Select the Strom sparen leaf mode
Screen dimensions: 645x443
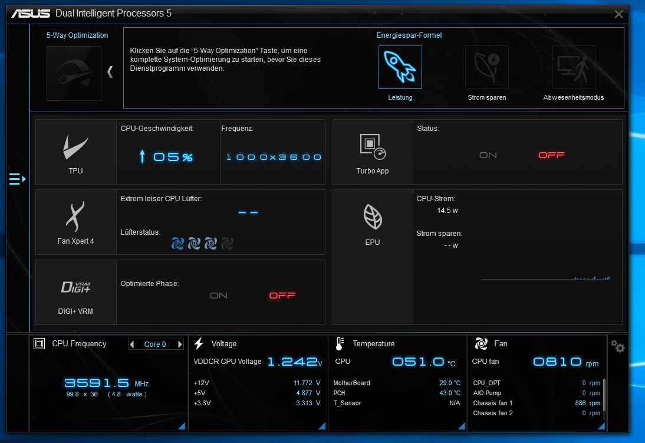click(x=486, y=67)
